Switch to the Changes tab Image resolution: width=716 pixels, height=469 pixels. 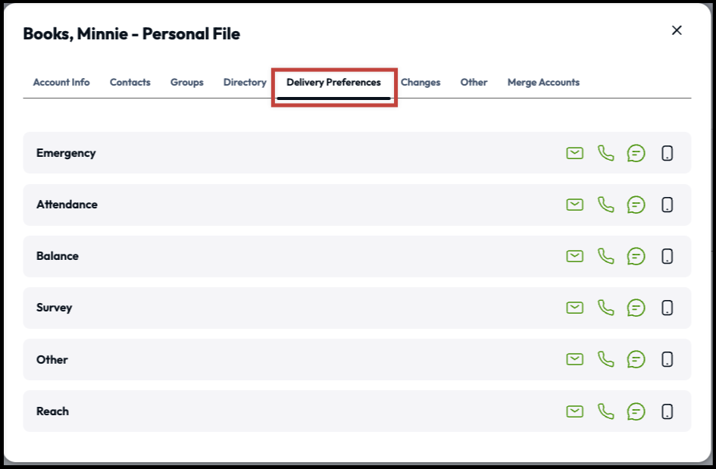click(x=421, y=82)
